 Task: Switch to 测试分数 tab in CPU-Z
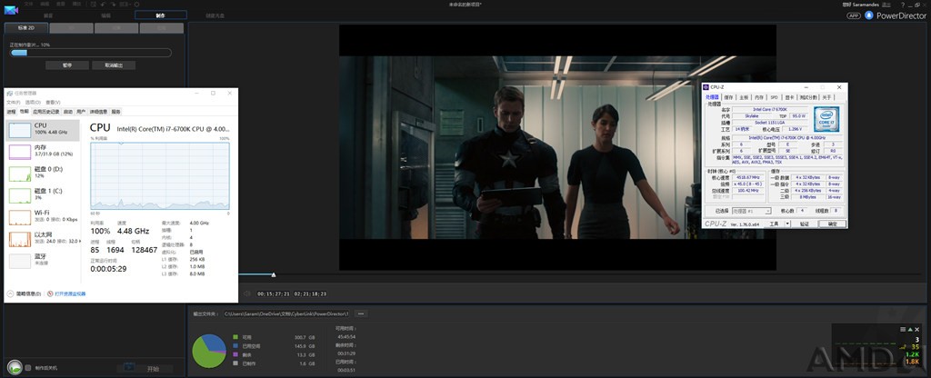click(x=808, y=96)
